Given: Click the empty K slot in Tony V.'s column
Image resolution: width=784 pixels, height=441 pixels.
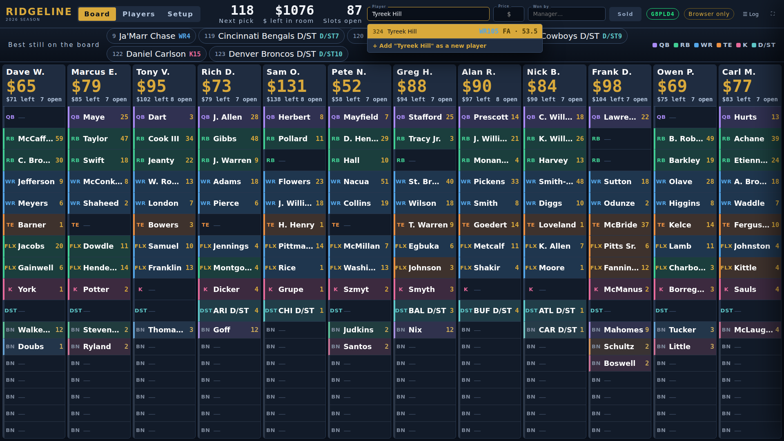Looking at the screenshot, I should coord(164,290).
